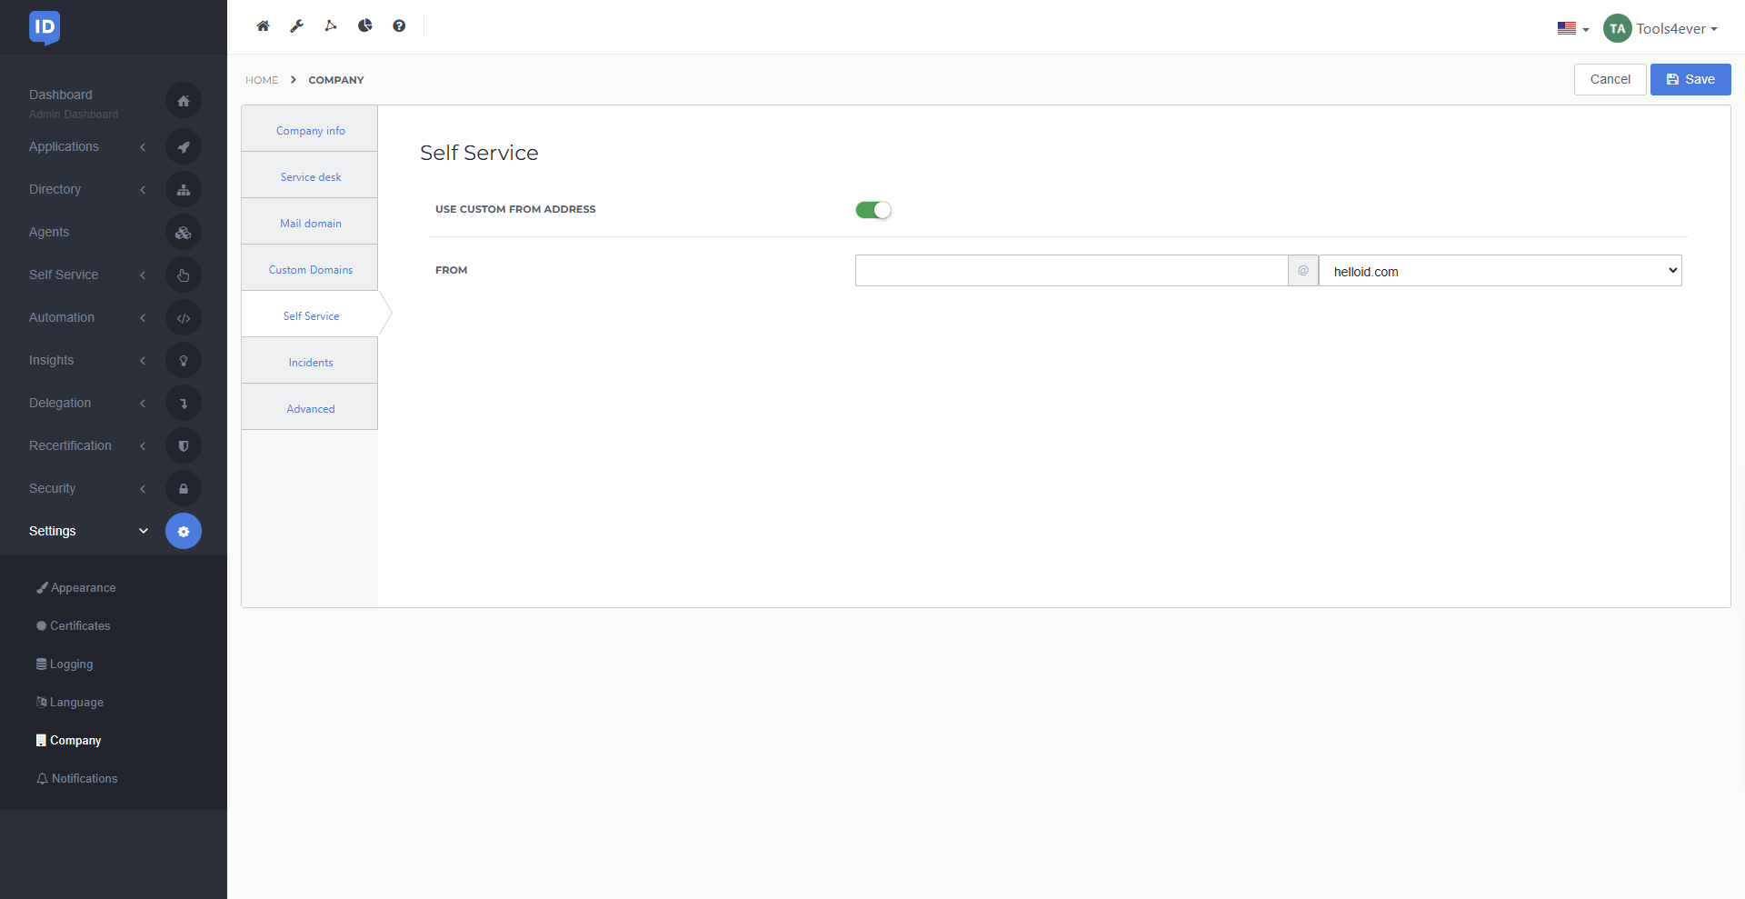Switch to the Company info tab
Image resolution: width=1745 pixels, height=899 pixels.
click(310, 130)
